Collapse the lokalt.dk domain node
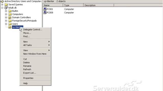This screenshot has width=163, height=91. point(2,8)
